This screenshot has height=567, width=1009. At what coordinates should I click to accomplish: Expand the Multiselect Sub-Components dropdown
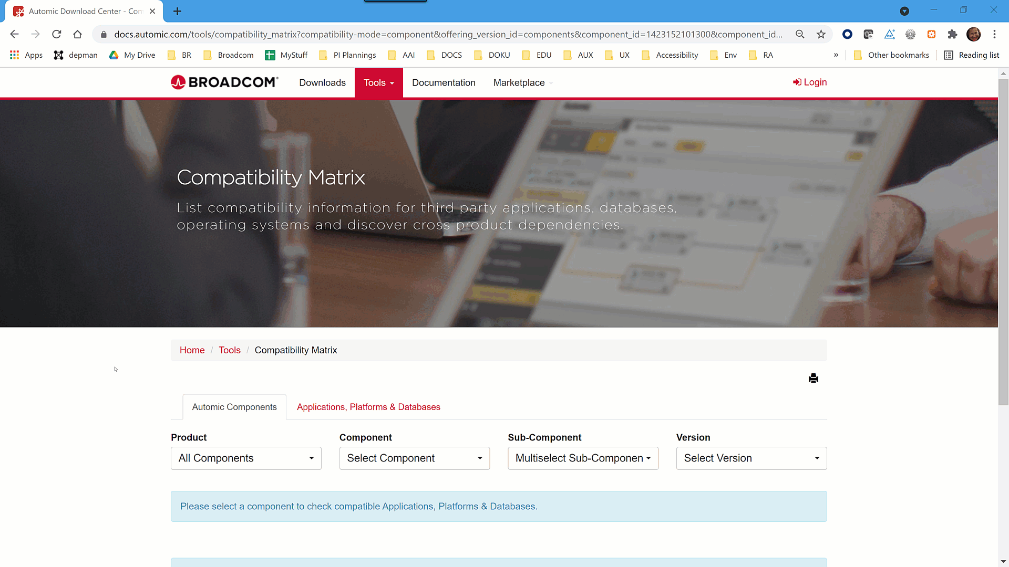pos(583,458)
